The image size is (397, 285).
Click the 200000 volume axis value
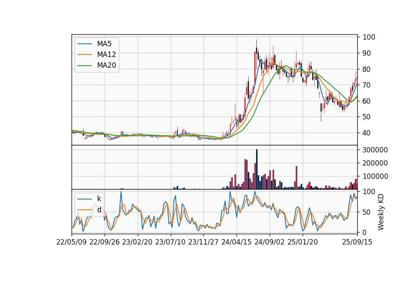pyautogui.click(x=375, y=163)
